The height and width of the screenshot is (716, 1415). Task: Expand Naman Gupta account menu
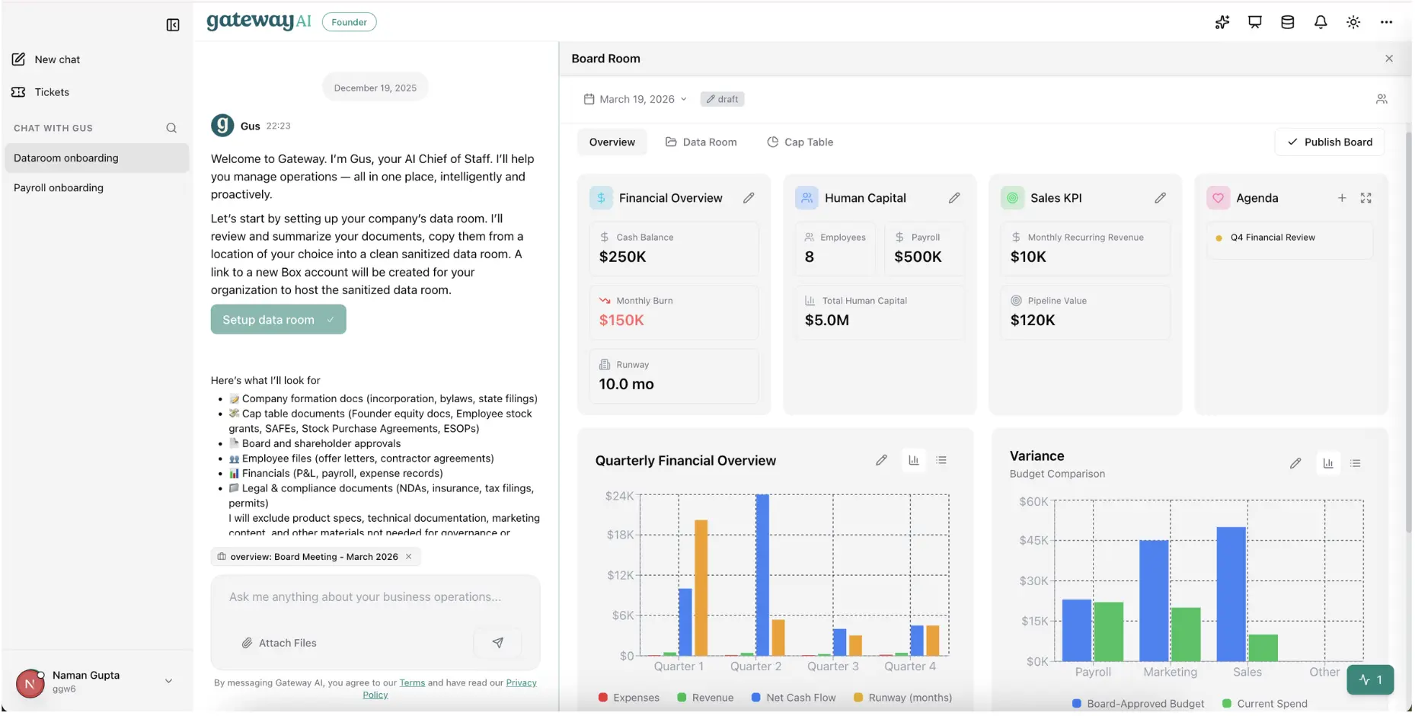pos(168,682)
